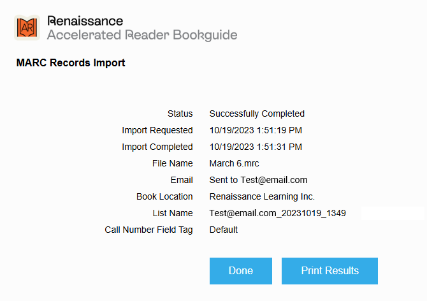Click the File Name label
This screenshot has height=301, width=427.
click(x=172, y=163)
